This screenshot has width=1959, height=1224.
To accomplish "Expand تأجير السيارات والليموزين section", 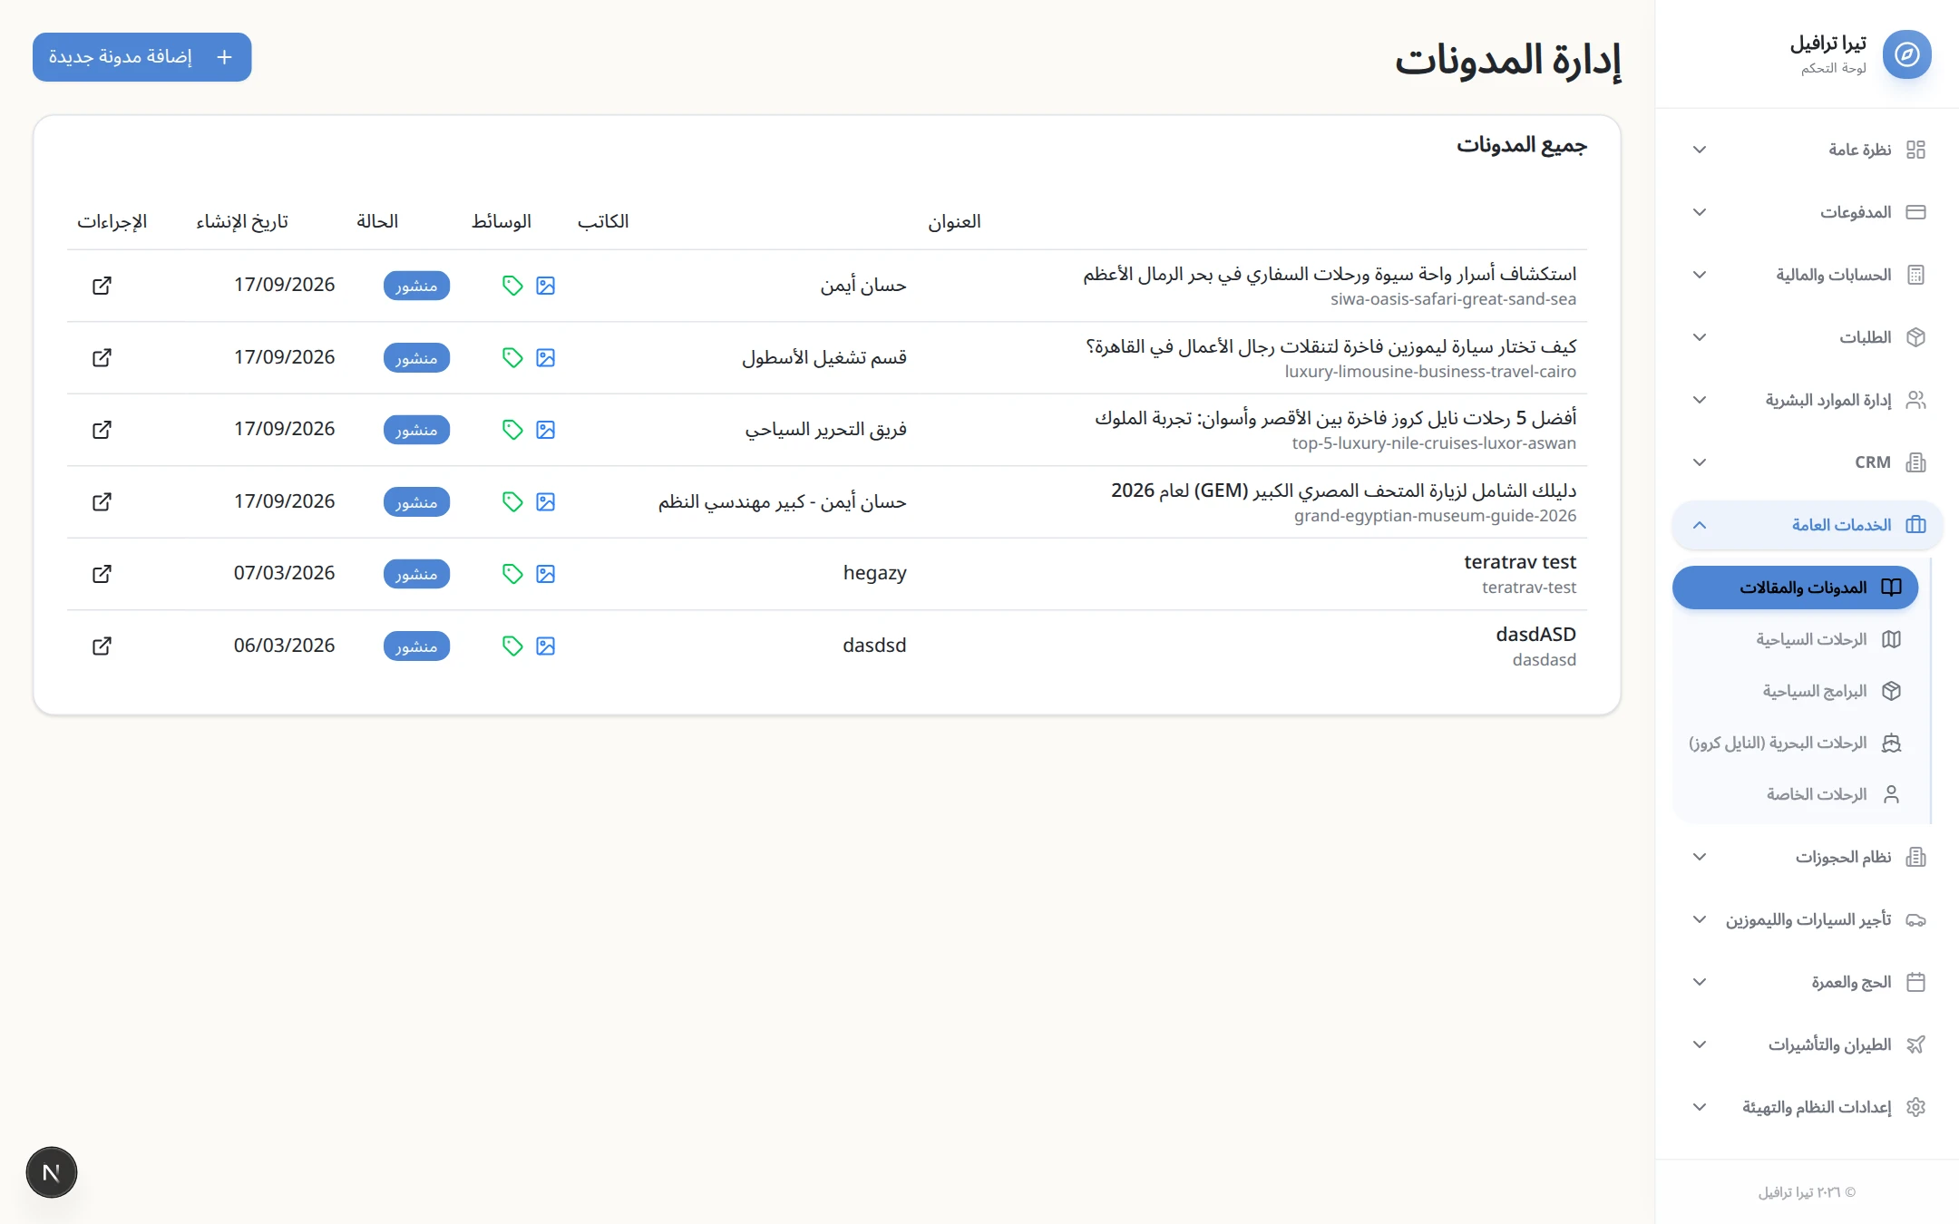I will (x=1808, y=919).
